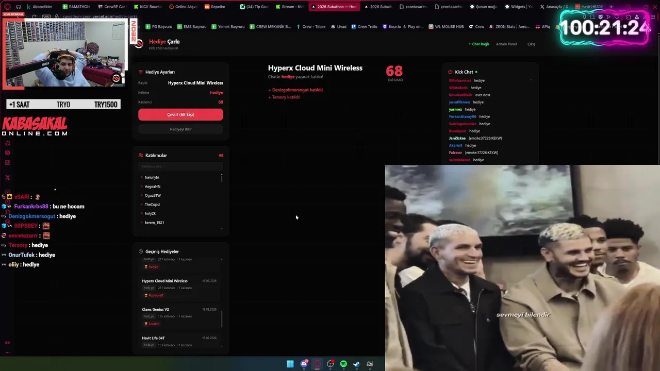Click the Havit Life 04T past giveaway
Viewport: 660px width, 371px height.
pos(179,342)
